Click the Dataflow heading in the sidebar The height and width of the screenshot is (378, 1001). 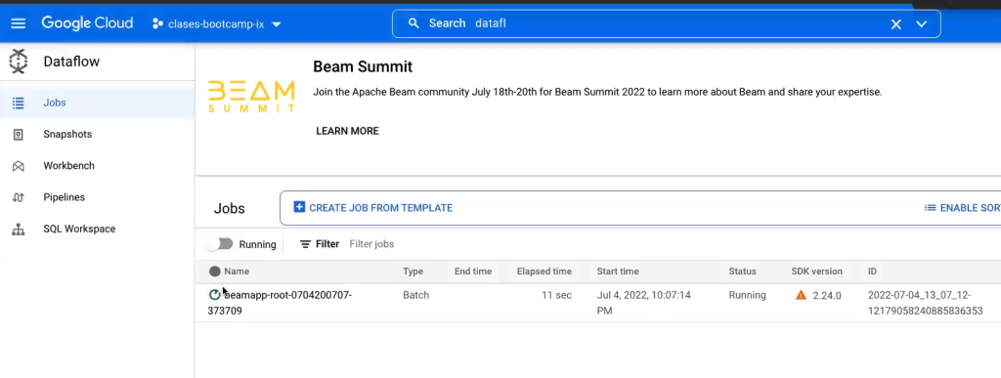tap(71, 62)
